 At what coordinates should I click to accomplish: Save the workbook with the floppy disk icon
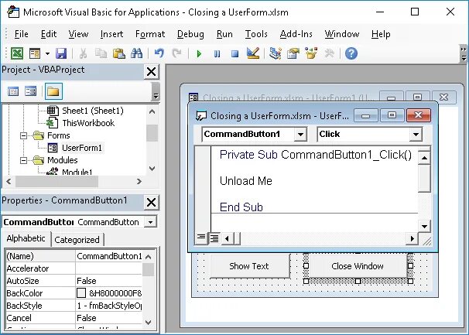pos(61,54)
